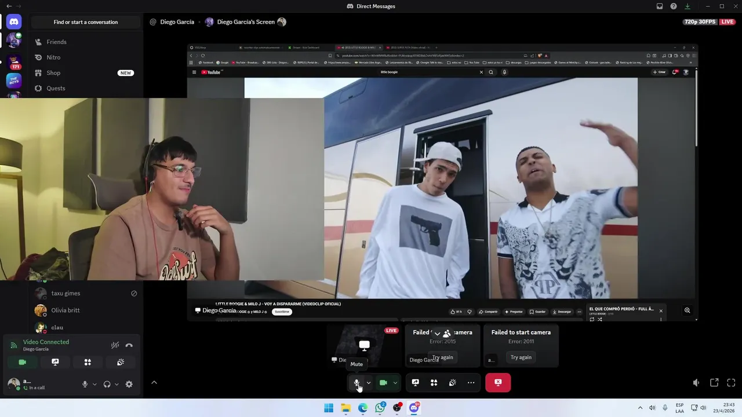Screen dimensions: 742x417
Task: Open activities from Video Connected panel
Action: click(88, 362)
